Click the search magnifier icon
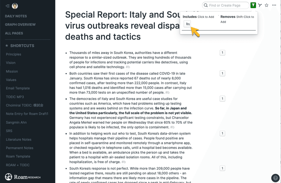This screenshot has width=281, height=183. tap(206, 5)
